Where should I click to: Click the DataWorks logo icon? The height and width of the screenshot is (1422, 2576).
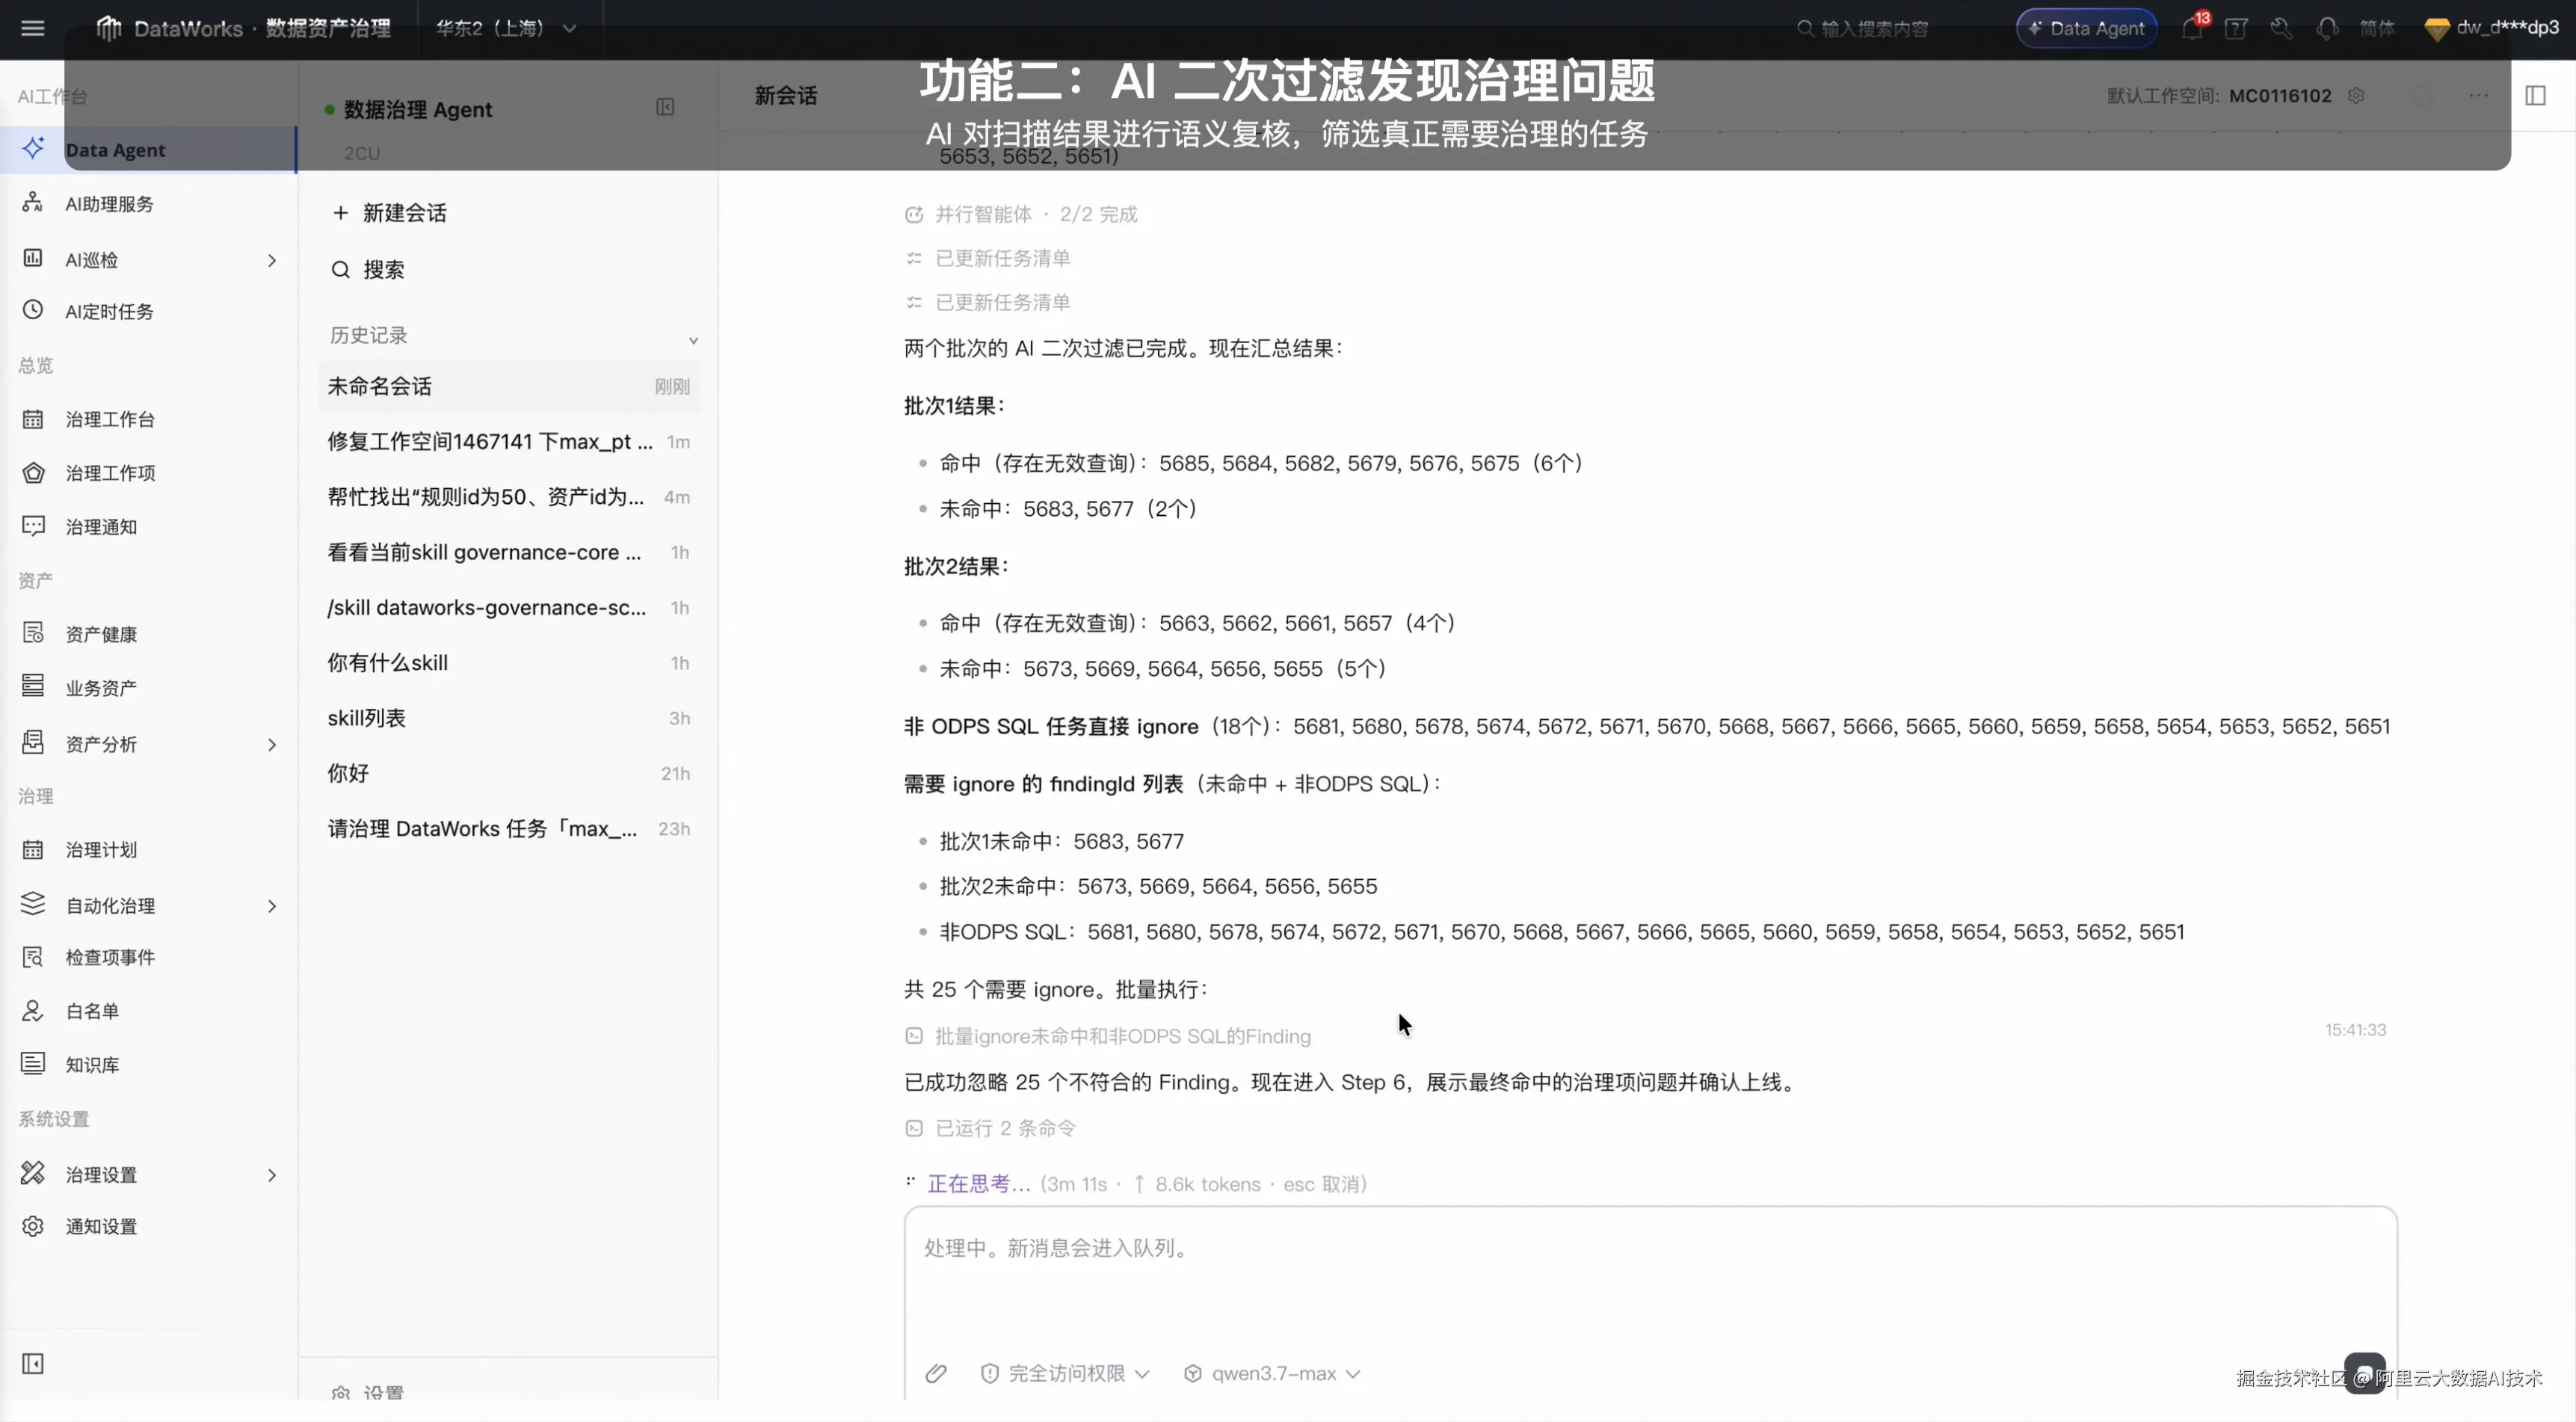point(108,28)
